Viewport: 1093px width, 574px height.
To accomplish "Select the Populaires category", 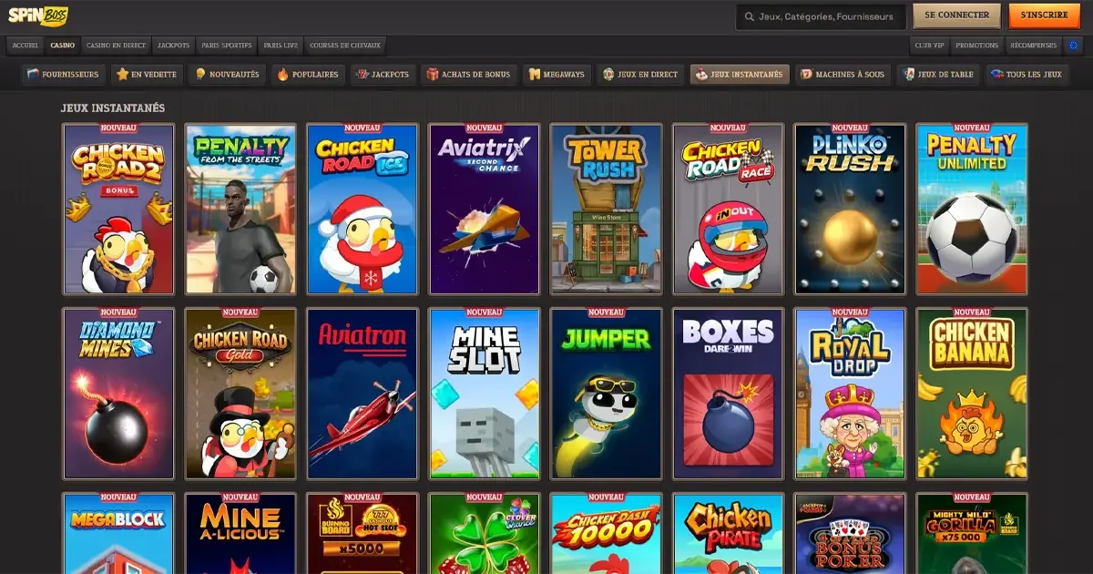I will tap(308, 75).
